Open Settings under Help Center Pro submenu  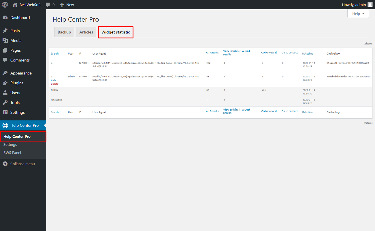pyautogui.click(x=10, y=144)
